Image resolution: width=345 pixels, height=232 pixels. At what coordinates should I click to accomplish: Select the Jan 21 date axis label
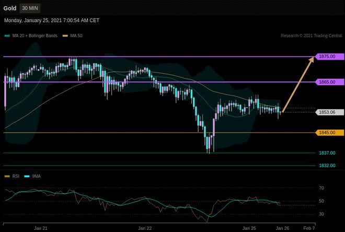[x=40, y=228]
